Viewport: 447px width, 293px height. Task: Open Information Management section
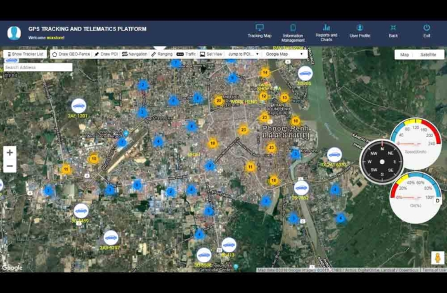coord(293,33)
